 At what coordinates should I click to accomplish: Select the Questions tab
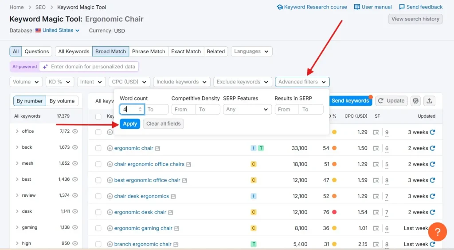37,52
